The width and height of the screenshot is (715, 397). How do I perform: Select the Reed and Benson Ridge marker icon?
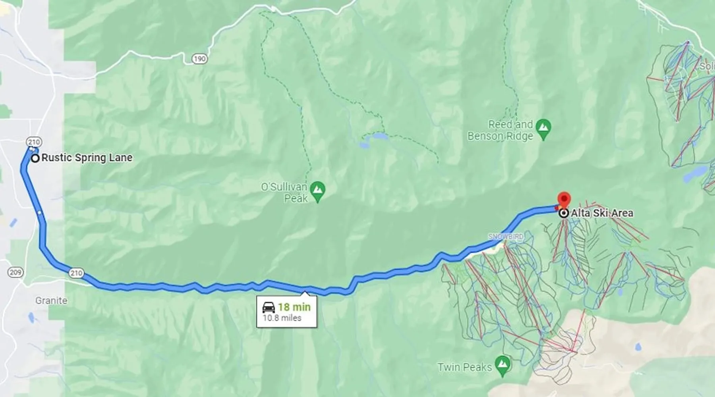pyautogui.click(x=543, y=130)
